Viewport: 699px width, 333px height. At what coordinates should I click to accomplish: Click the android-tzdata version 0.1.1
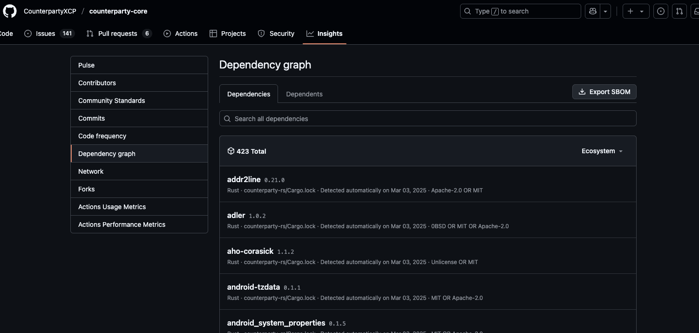[292, 287]
